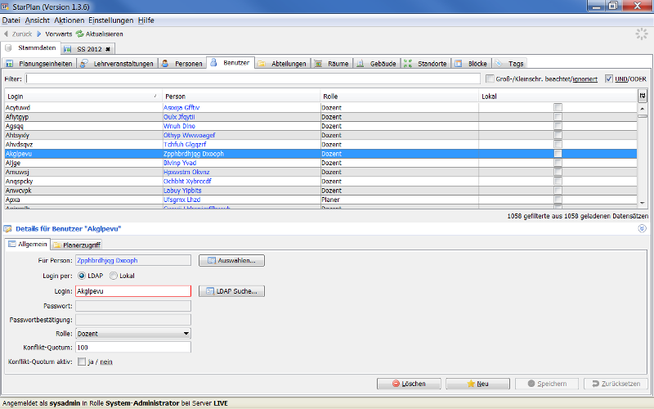654x409 pixels.
Task: Open the Ansicht menu
Action: tap(37, 20)
